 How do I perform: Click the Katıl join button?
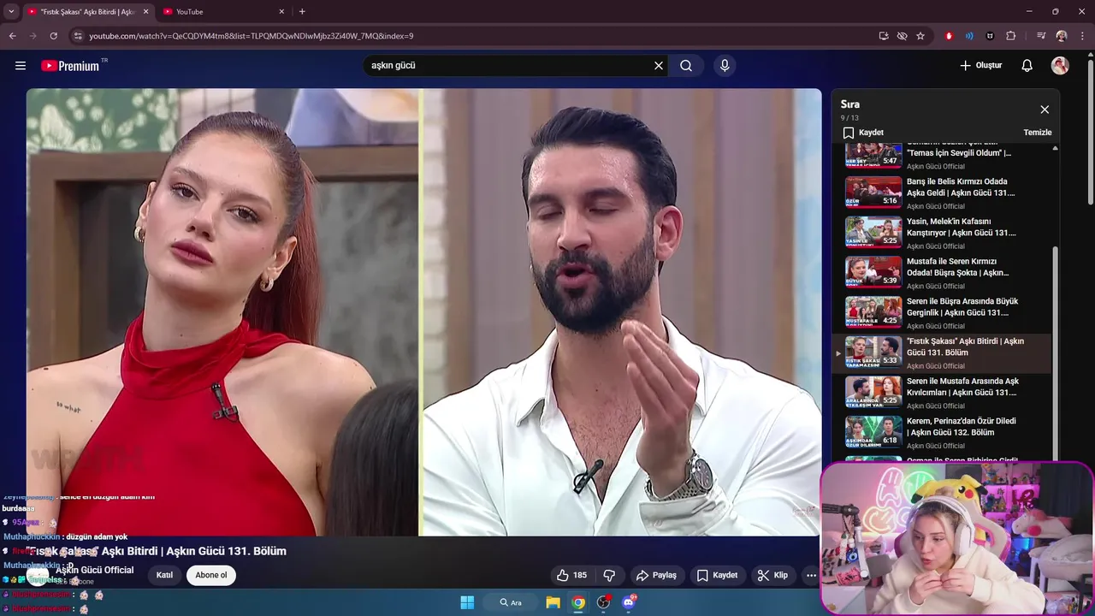164,576
